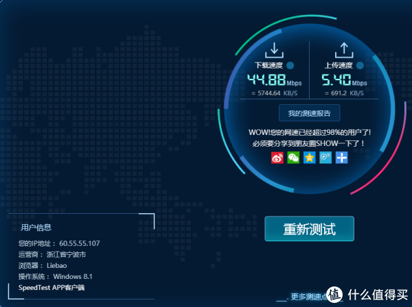Click carrier location 浙江省宁波市

pyautogui.click(x=66, y=254)
